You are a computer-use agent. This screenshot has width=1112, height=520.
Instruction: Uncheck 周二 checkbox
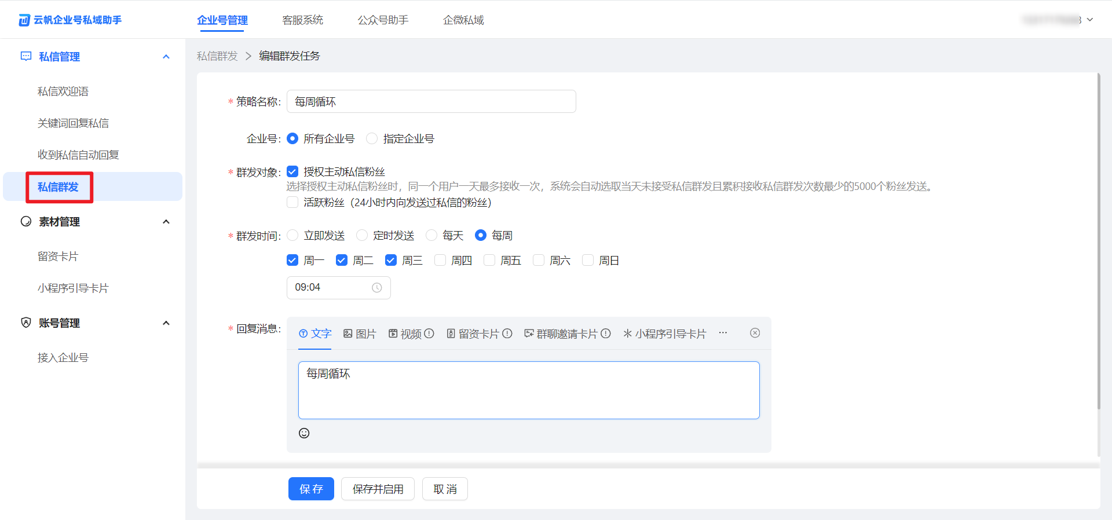click(x=342, y=260)
